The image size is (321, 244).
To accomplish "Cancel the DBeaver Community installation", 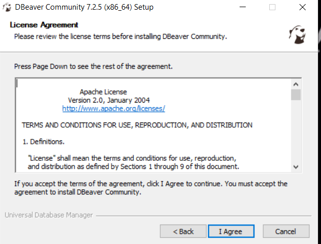I will pyautogui.click(x=286, y=231).
